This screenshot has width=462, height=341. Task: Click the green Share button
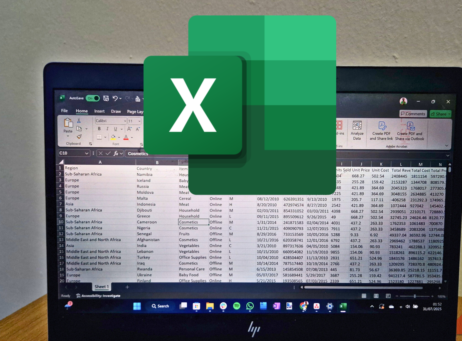[x=440, y=114]
